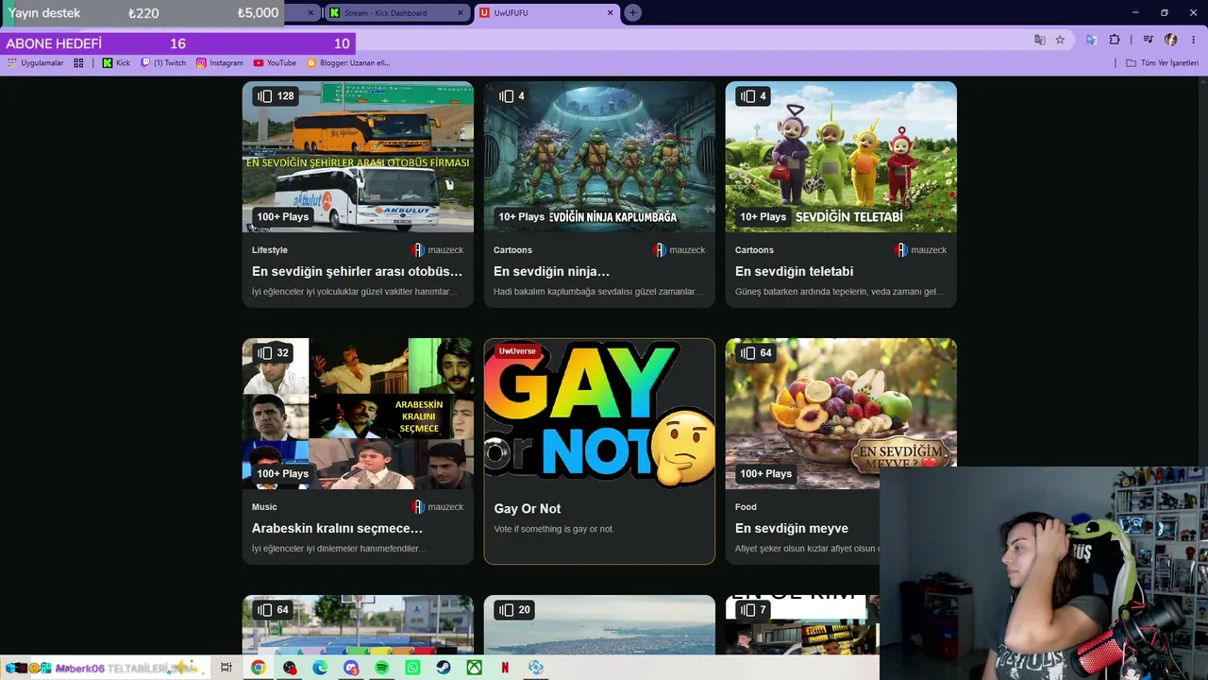Open the rightmost blue taskbar app icon
The height and width of the screenshot is (680, 1208).
click(536, 668)
